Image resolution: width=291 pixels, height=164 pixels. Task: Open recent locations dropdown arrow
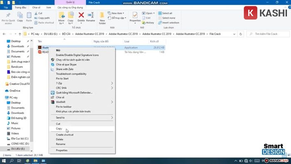15,34
